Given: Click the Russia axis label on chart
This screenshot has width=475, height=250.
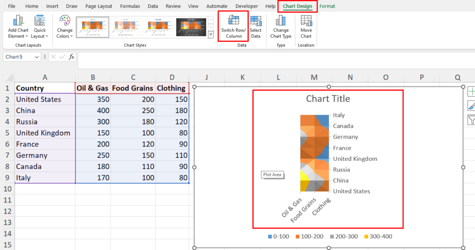Looking at the screenshot, I should (341, 170).
